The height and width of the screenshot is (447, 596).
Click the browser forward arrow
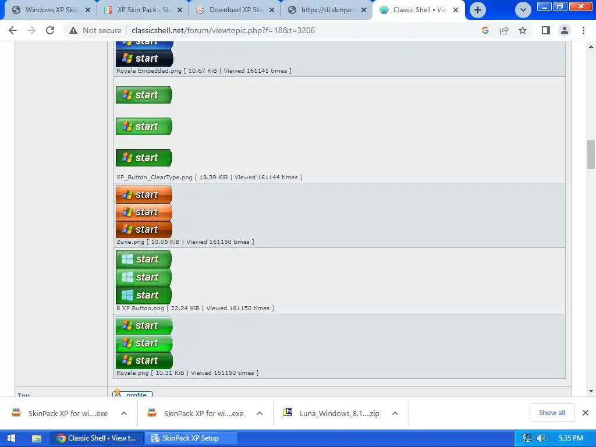click(x=31, y=30)
